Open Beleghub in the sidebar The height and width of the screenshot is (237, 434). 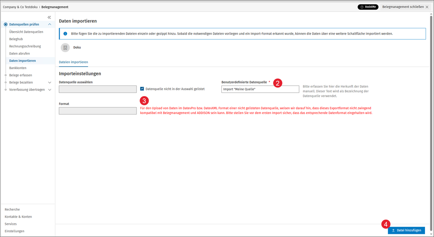click(16, 39)
